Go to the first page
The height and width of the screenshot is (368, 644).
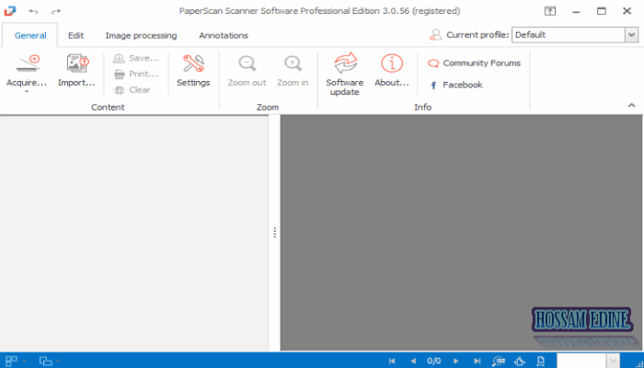point(392,362)
